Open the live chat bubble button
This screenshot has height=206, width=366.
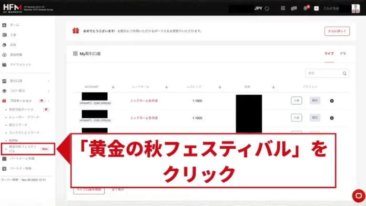pyautogui.click(x=357, y=196)
